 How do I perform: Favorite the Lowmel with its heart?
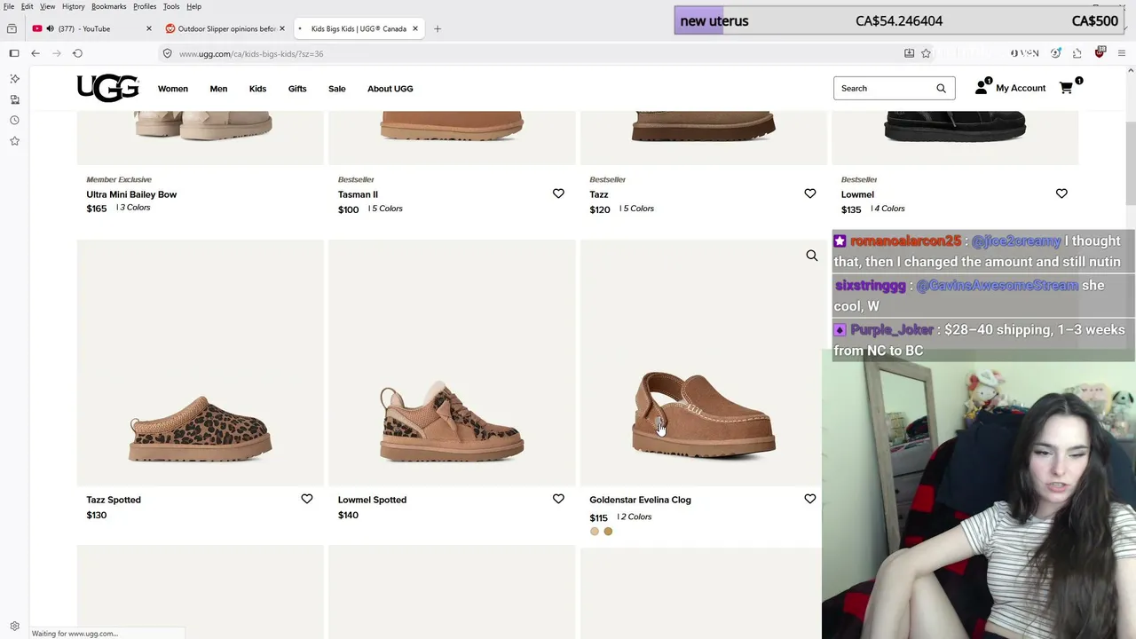tap(1061, 193)
